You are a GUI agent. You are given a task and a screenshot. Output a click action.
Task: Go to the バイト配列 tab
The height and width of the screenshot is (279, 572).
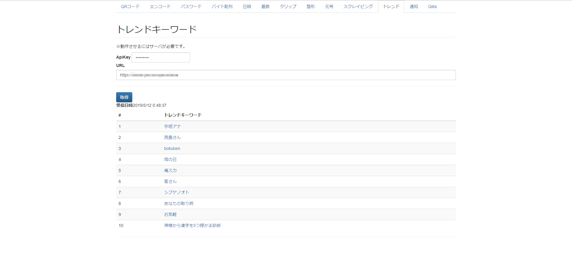222,7
